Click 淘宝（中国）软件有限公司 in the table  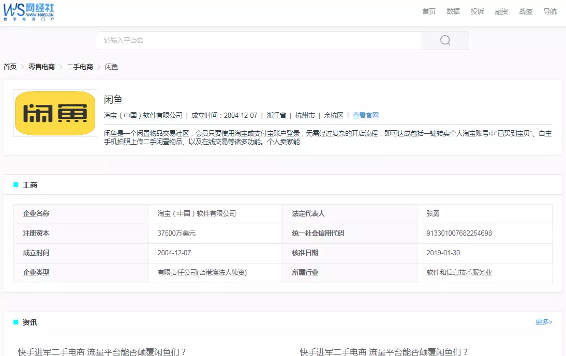(197, 214)
